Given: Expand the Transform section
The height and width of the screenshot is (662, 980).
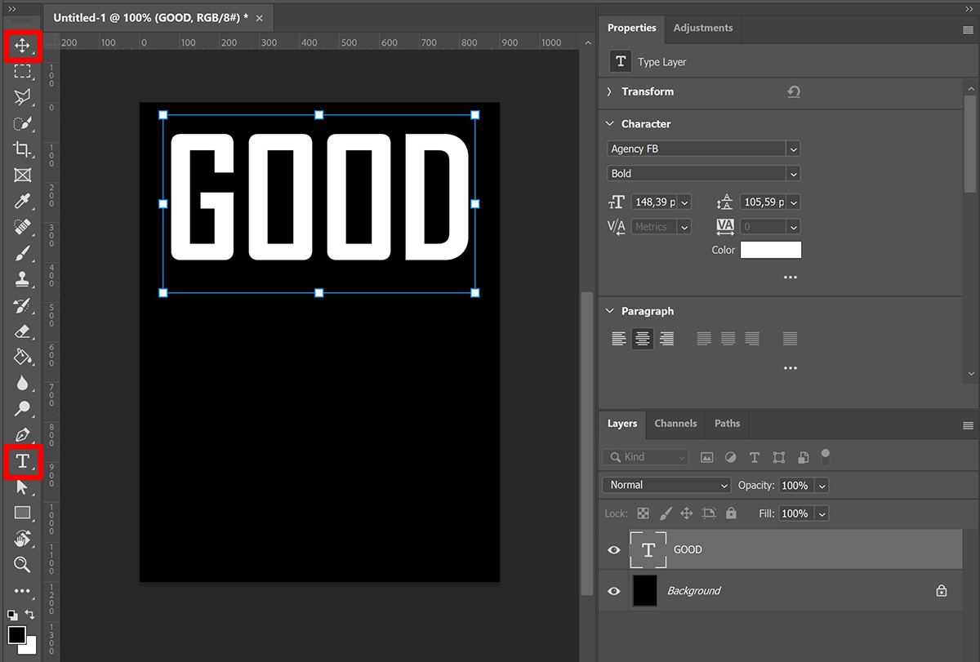Looking at the screenshot, I should pos(608,91).
